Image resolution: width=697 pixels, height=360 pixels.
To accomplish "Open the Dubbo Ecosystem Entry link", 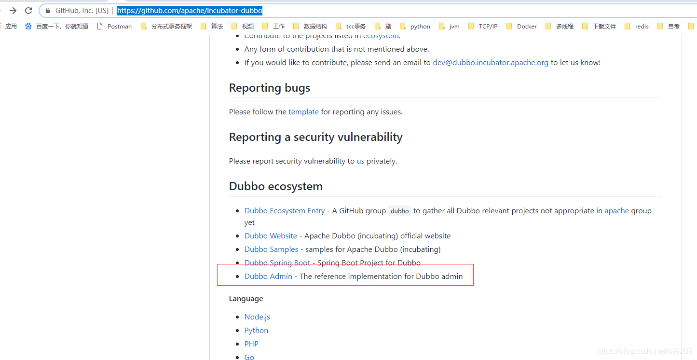I will 285,211.
